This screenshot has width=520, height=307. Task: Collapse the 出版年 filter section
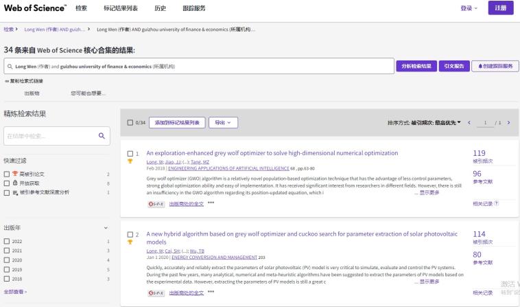coord(105,227)
